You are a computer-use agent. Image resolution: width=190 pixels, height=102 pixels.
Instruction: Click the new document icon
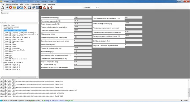[3, 7]
